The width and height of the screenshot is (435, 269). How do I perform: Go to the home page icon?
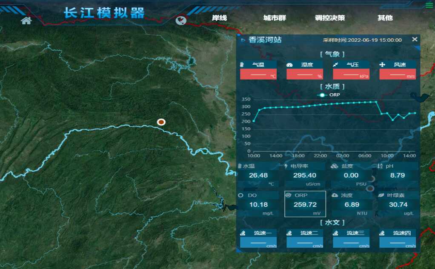tap(26, 21)
